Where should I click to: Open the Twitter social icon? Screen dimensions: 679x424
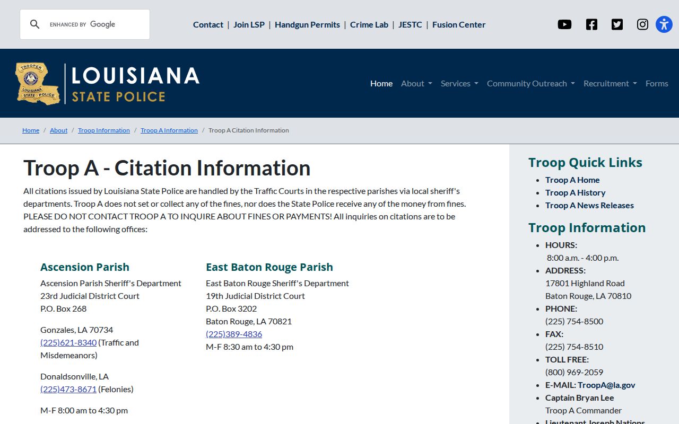click(617, 24)
